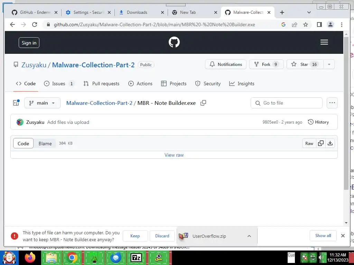
Task: Copy raw file icon button
Action: pyautogui.click(x=321, y=143)
